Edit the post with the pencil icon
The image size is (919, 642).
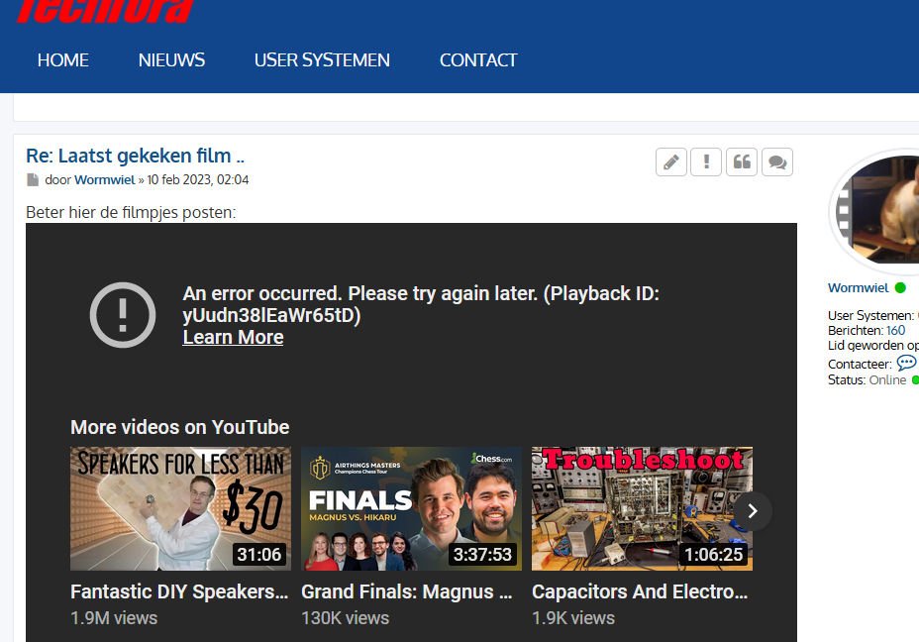[x=671, y=161]
